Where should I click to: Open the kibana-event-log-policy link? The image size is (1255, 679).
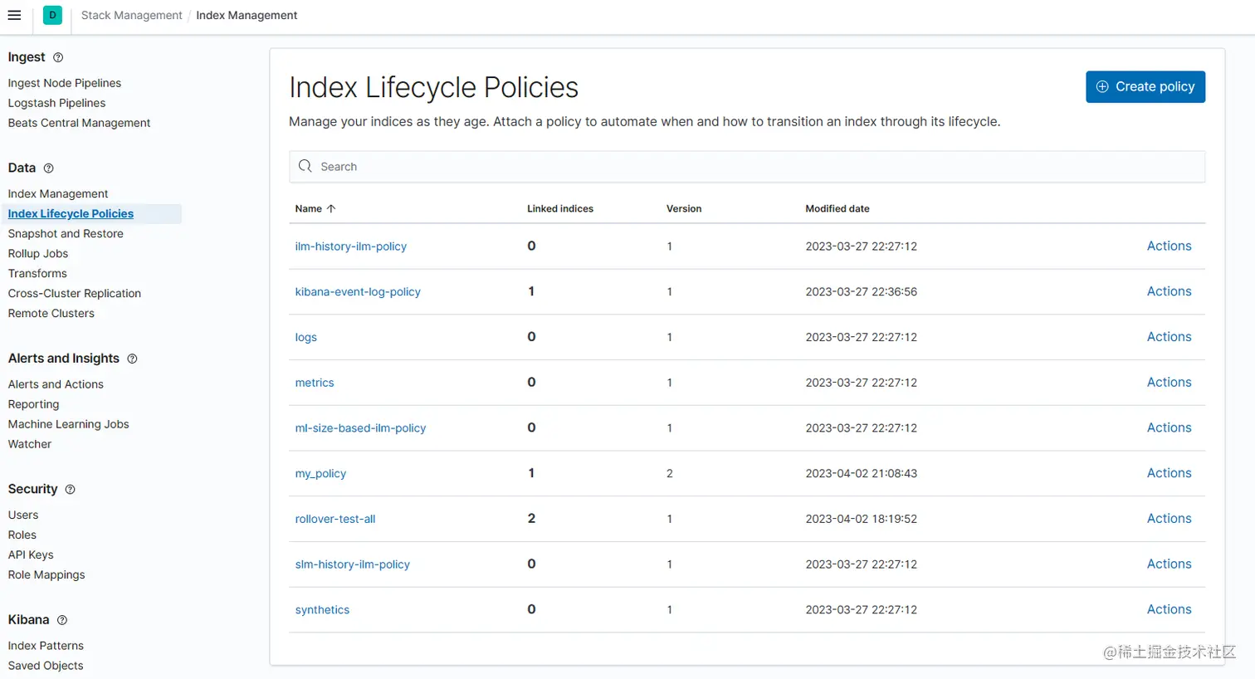pos(357,291)
